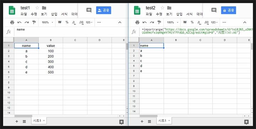Increase decimal places in test2

click(207, 22)
